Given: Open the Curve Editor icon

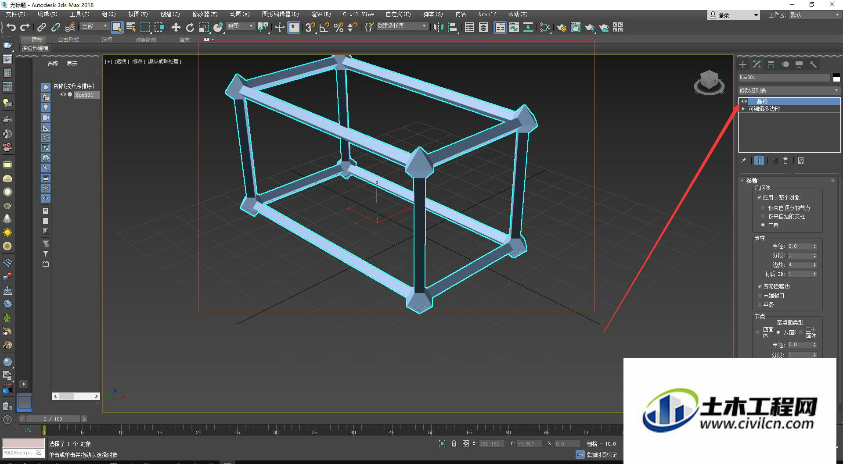Looking at the screenshot, I should click(x=514, y=28).
